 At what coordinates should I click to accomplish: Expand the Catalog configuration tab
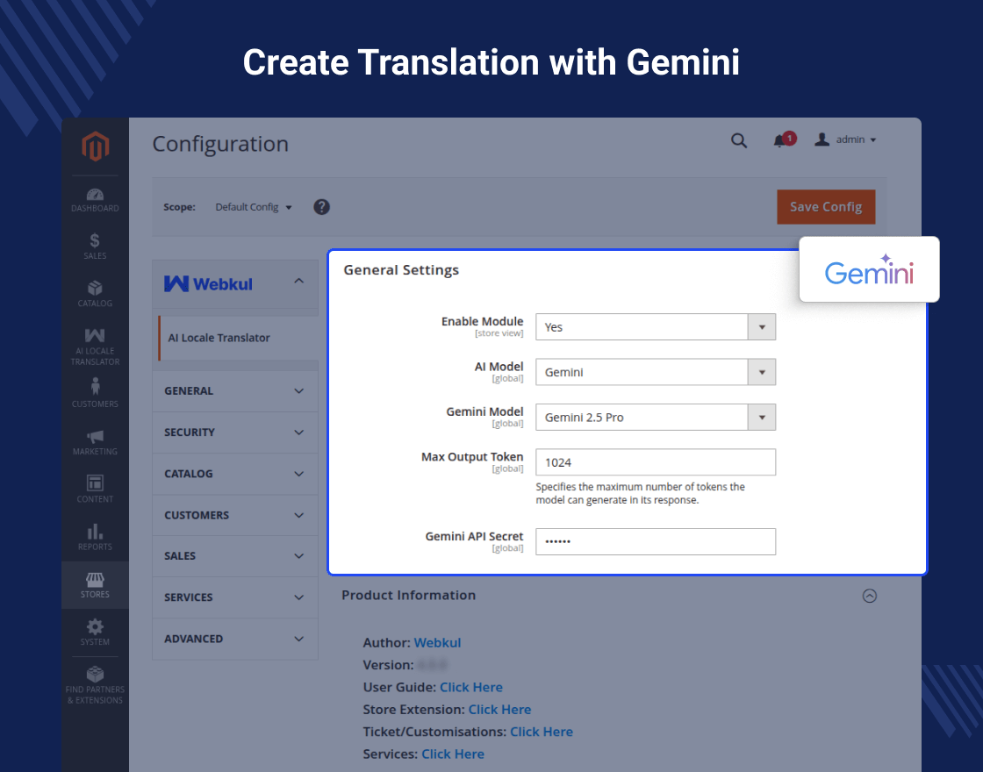(x=235, y=474)
